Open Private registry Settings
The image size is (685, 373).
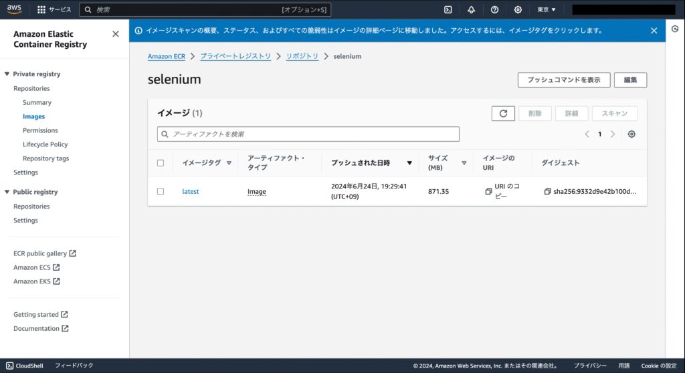25,172
